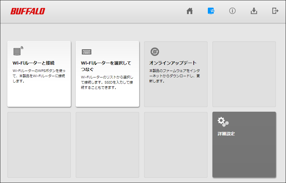
Task: Click empty tile below Wi-Fiルーターと接続 tile
Action: tap(39, 145)
